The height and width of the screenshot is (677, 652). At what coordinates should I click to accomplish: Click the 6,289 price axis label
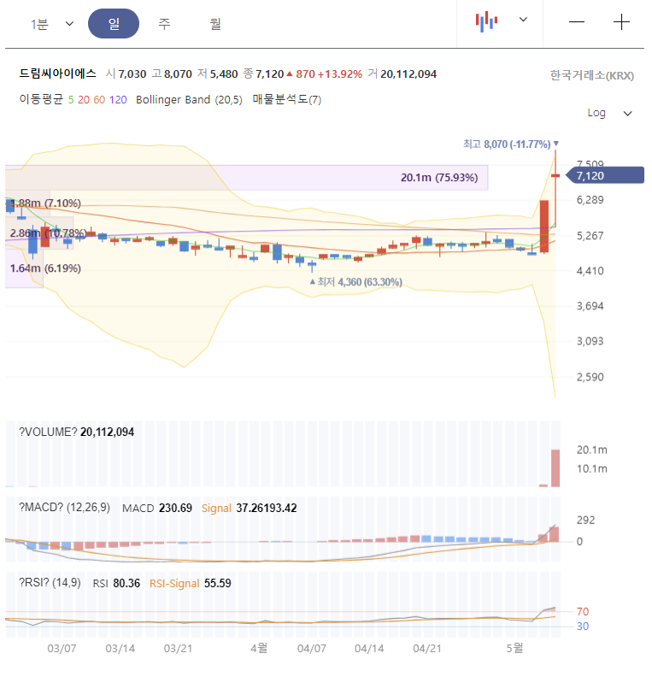coord(590,200)
